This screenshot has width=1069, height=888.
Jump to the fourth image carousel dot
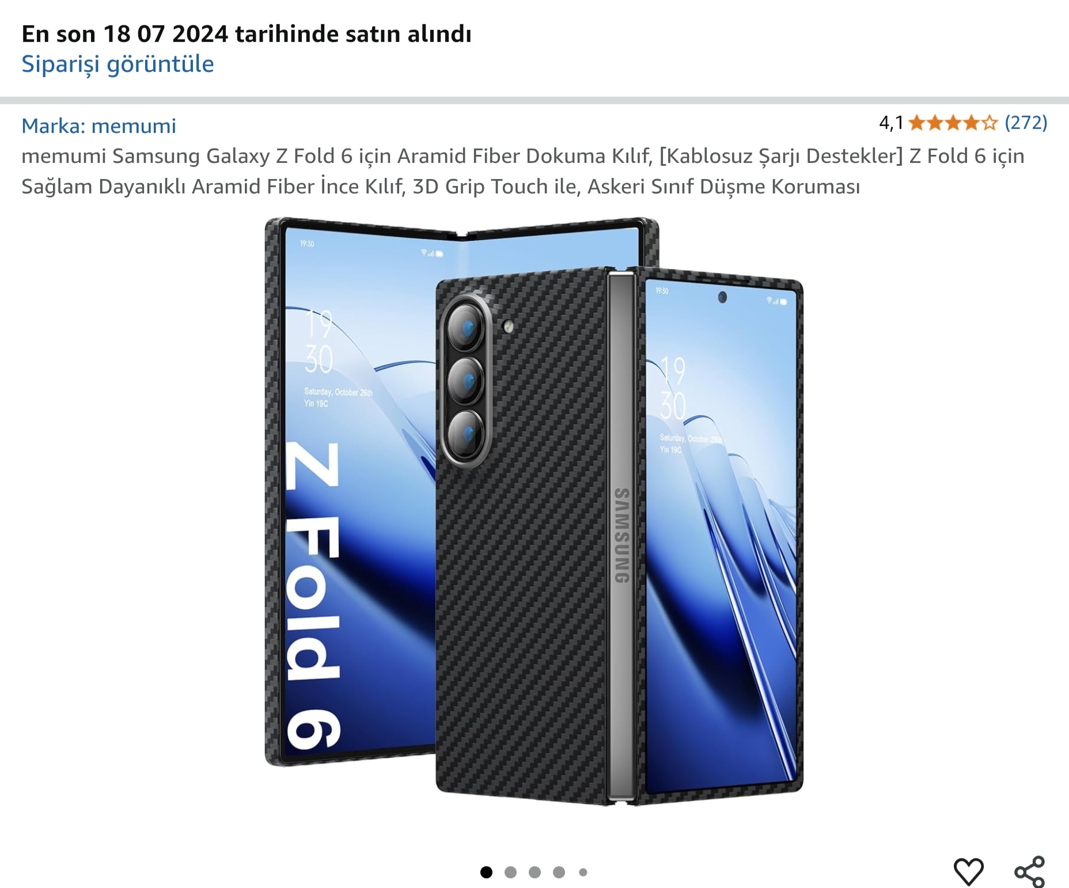[x=559, y=872]
